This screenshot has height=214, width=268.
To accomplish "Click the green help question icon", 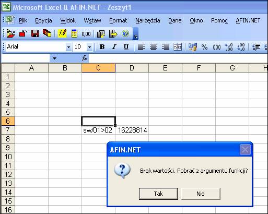I will pos(125,33).
